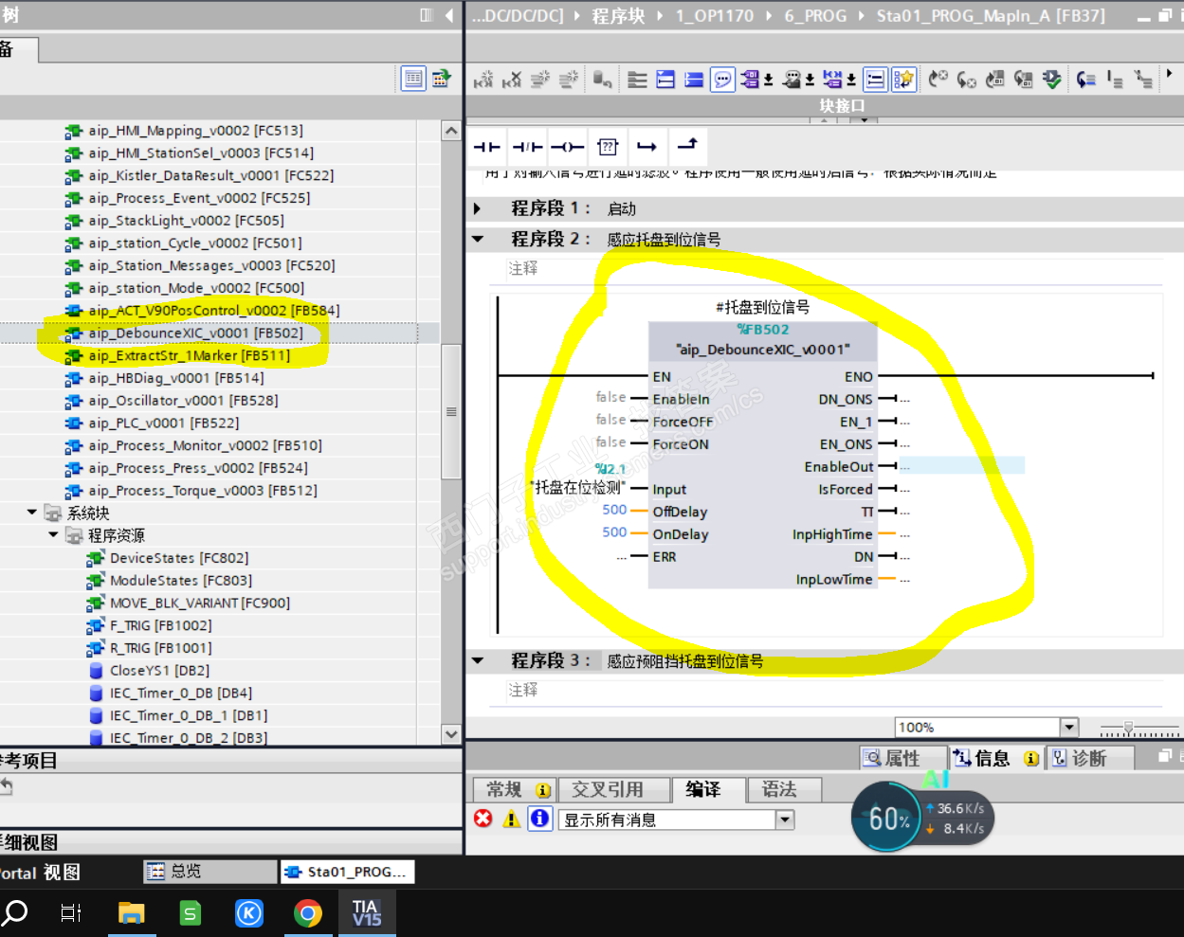Select aip_DebounceXIC_v0001 [FB502] in tree
The height and width of the screenshot is (937, 1184).
click(x=196, y=333)
